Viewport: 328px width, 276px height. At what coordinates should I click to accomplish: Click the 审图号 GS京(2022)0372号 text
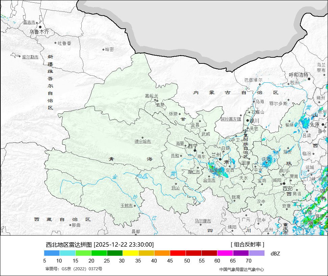[x=74, y=269]
